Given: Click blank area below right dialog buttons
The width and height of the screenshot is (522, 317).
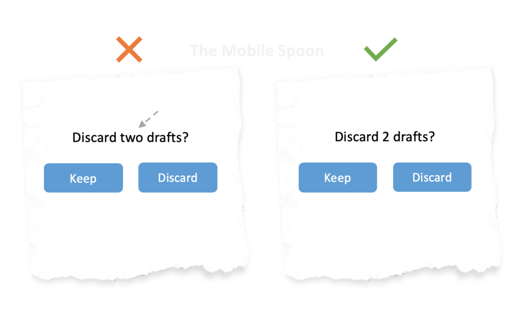Looking at the screenshot, I should pos(385,229).
